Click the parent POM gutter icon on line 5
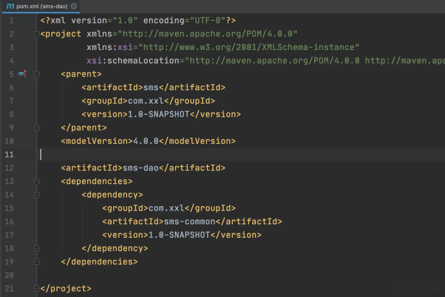445x297 pixels. click(23, 74)
